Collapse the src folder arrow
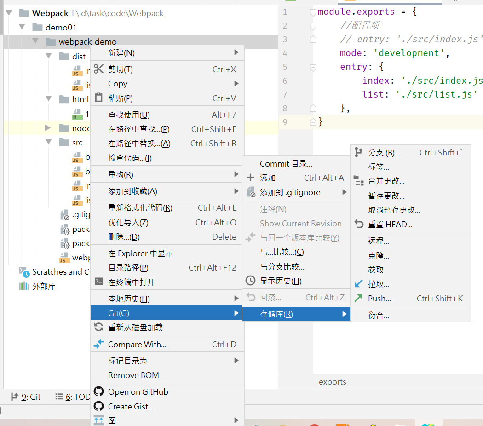This screenshot has height=426, width=483. [x=49, y=142]
